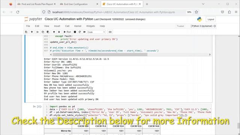Paste cells below icon
This screenshot has height=135, width=240.
(x=48, y=32)
